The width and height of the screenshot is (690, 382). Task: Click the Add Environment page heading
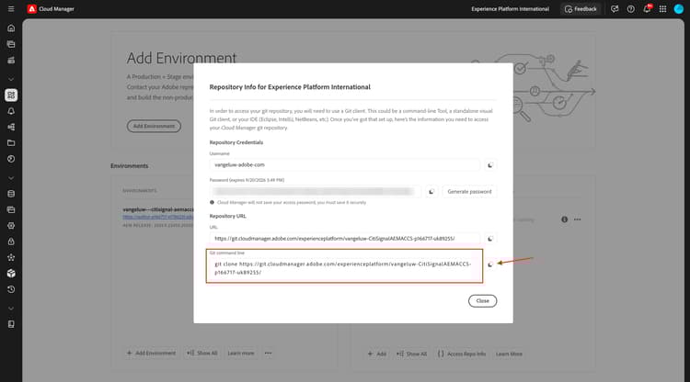pos(181,58)
